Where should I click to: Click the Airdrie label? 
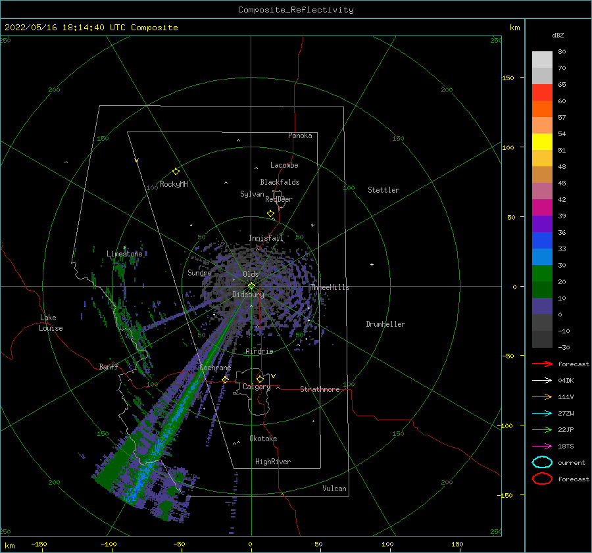pyautogui.click(x=259, y=351)
